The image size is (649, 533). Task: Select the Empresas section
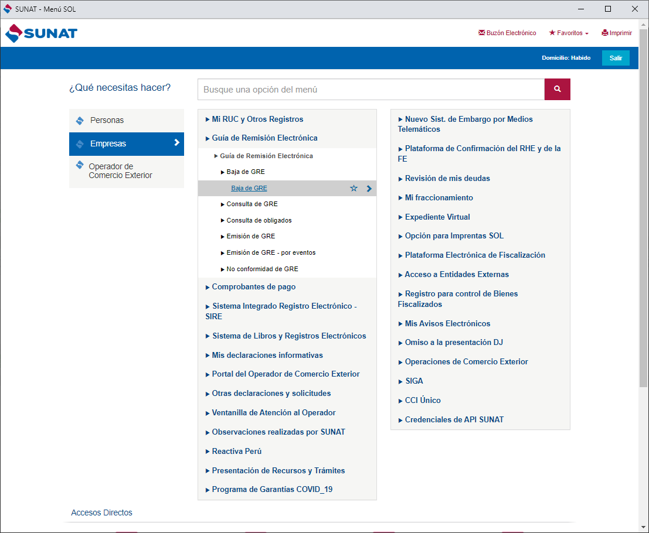click(x=127, y=144)
